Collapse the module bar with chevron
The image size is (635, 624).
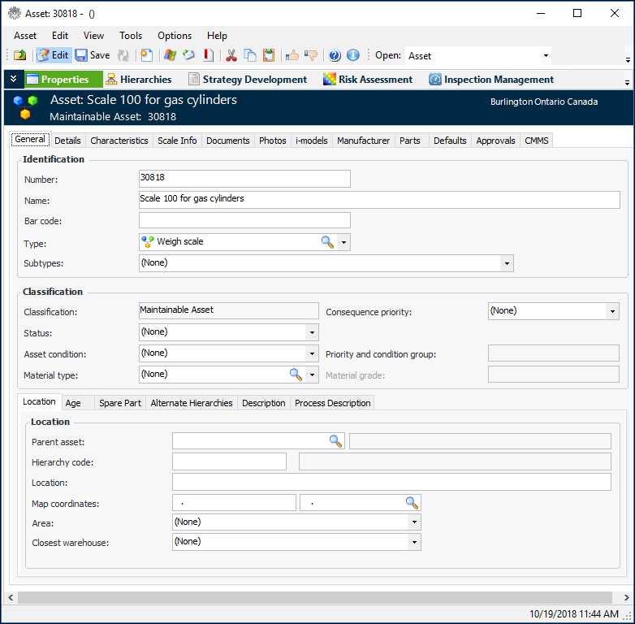pos(13,80)
